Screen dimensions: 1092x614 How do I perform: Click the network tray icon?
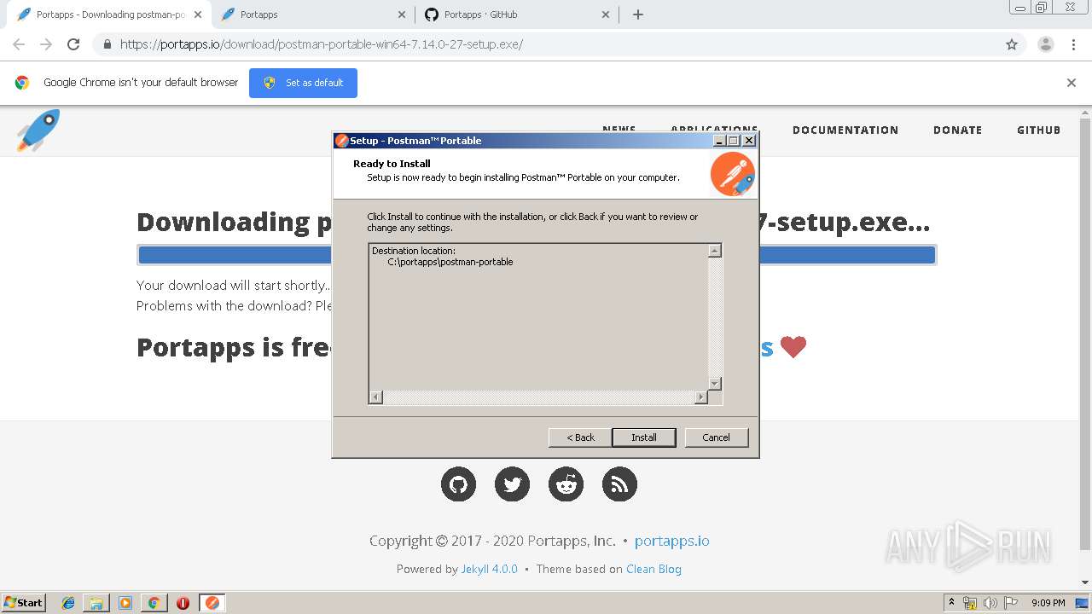(x=971, y=603)
